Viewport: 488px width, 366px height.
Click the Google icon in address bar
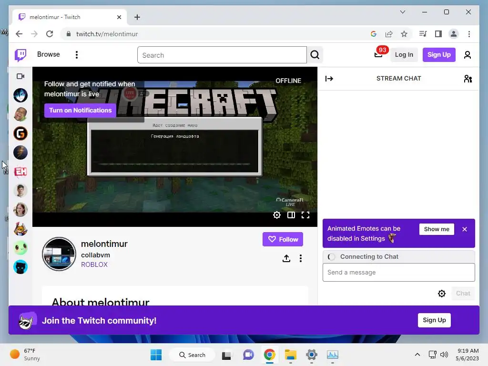pyautogui.click(x=374, y=34)
